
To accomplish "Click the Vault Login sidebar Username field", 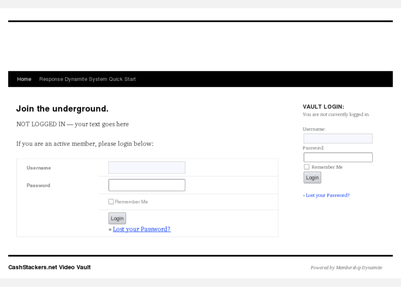I will (338, 139).
